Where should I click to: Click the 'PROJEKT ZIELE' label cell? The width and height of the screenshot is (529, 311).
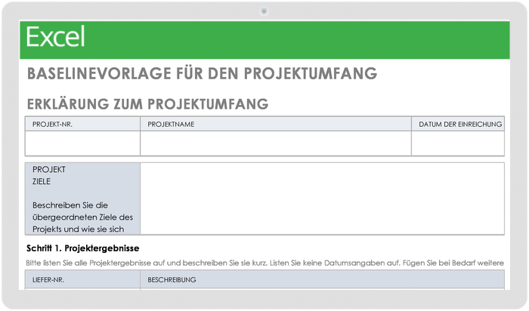(x=82, y=199)
